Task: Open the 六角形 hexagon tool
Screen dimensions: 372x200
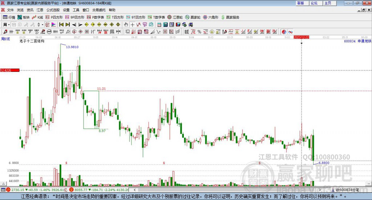Action: (211, 17)
